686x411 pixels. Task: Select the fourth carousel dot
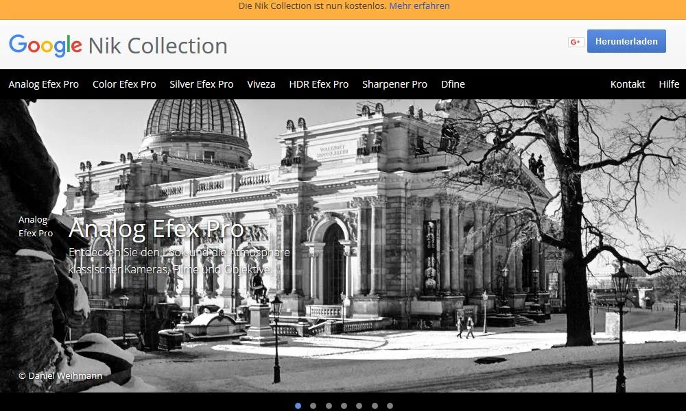[x=344, y=406]
